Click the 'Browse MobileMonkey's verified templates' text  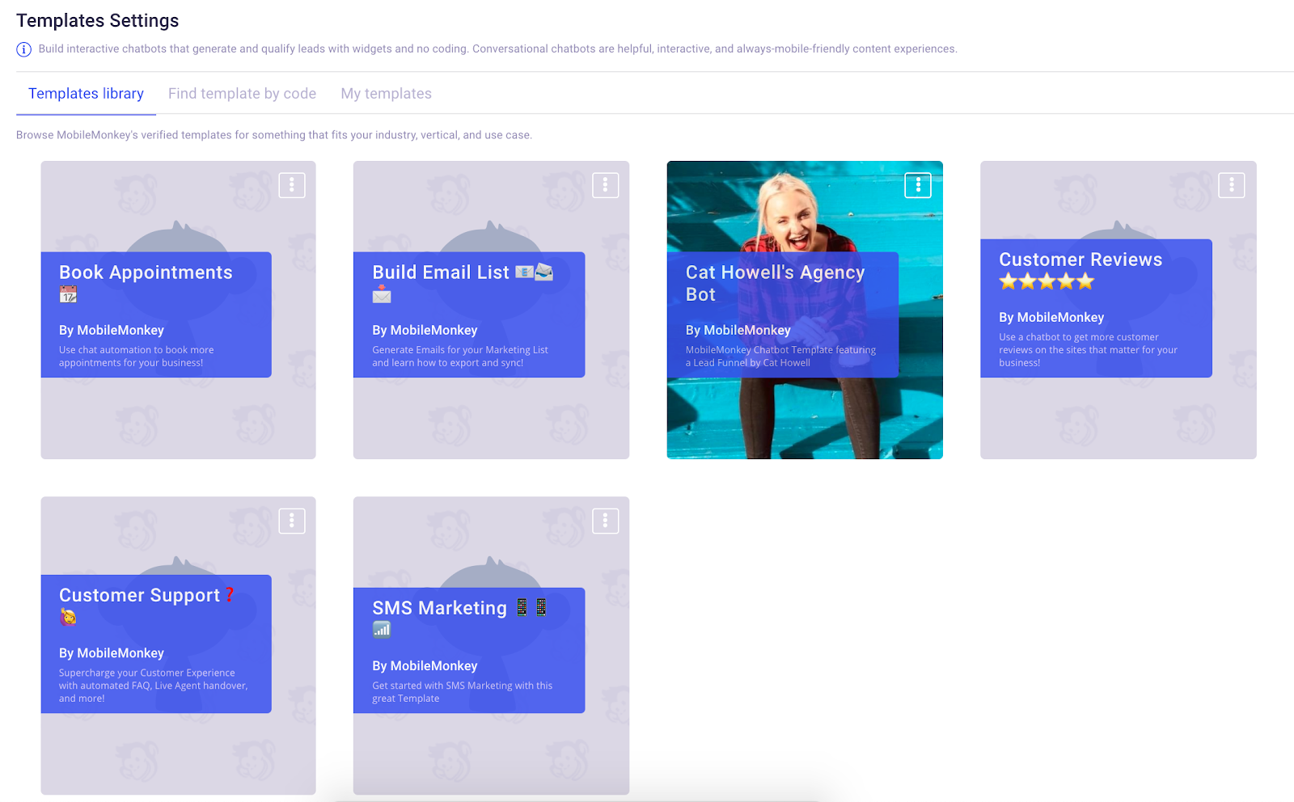274,135
